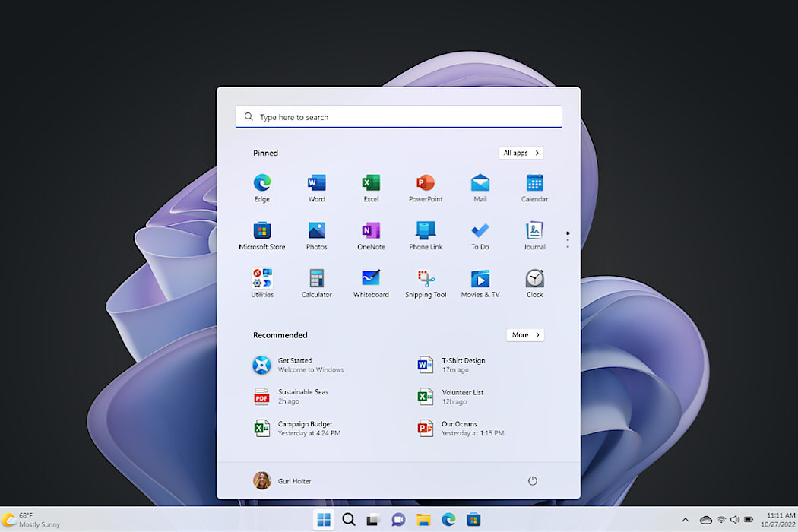Click the power button icon
This screenshot has height=532, width=798.
(532, 480)
